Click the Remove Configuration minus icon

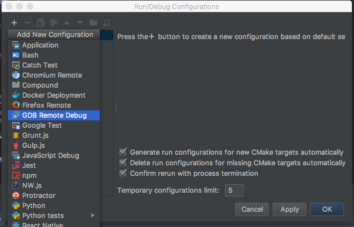[27, 23]
